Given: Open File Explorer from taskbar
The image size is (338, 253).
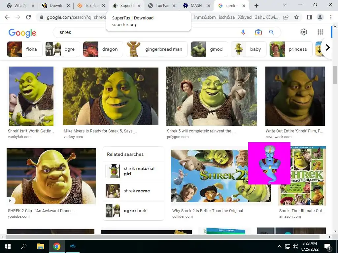Looking at the screenshot, I should (40, 246).
